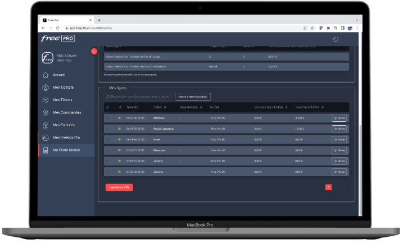This screenshot has width=403, height=243.
Task: Open Mes Commandes menu item
Action: 66,113
